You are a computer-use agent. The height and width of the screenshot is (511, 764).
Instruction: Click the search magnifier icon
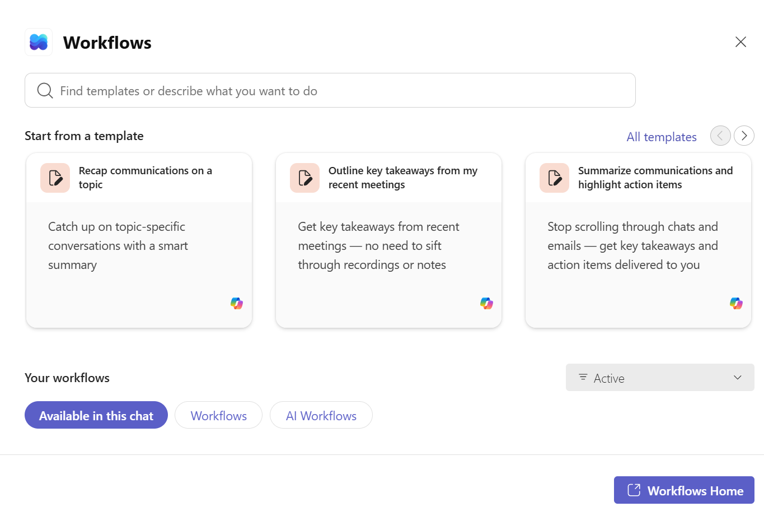click(x=45, y=90)
